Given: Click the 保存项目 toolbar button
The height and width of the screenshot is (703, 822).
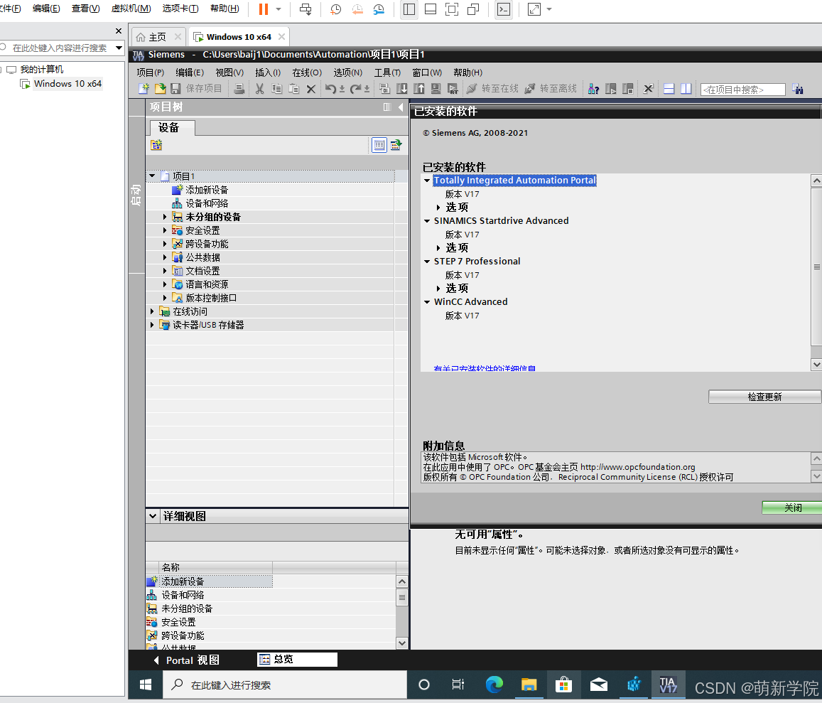Looking at the screenshot, I should point(197,89).
